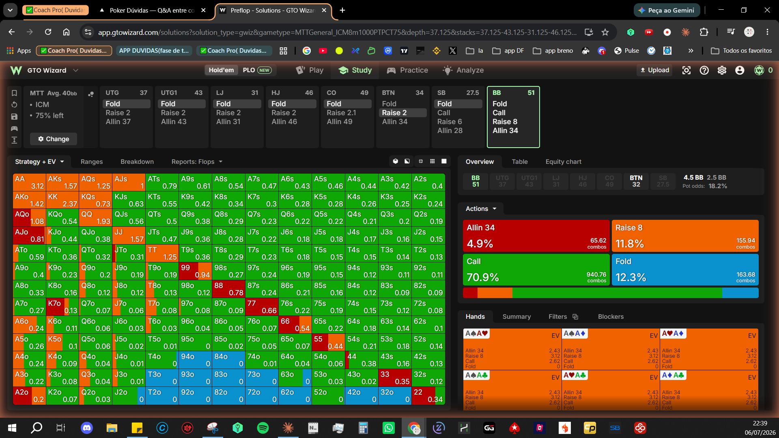The image size is (779, 438).
Task: Click the green W coin balance icon
Action: (759, 70)
